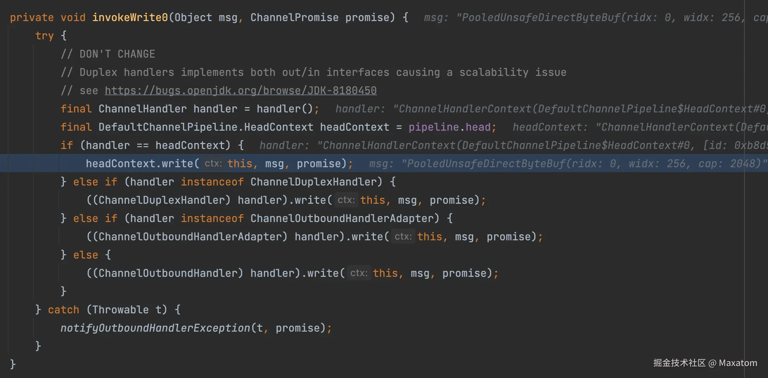This screenshot has width=768, height=378.
Task: Click the ChannelPromise parameter type
Action: [294, 18]
